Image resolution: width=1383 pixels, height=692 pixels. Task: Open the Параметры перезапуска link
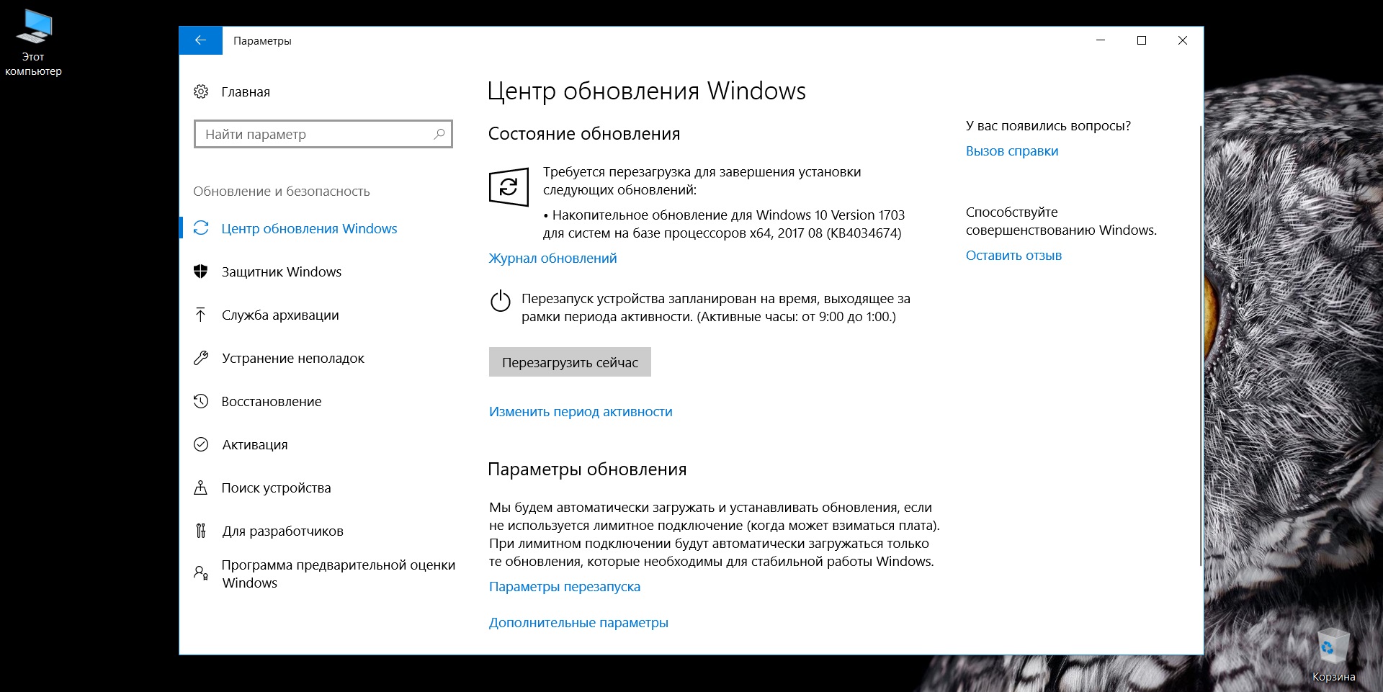pyautogui.click(x=565, y=586)
